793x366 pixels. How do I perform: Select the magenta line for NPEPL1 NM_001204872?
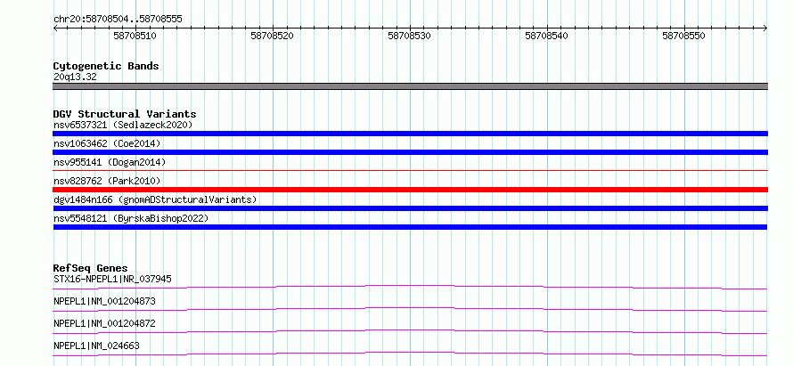coord(410,331)
